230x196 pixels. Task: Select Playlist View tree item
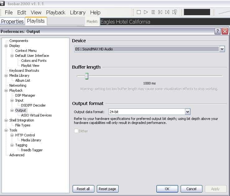coord(30,66)
